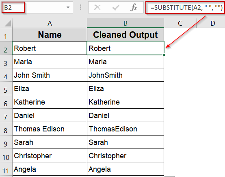Click the formula bar resize dots handle
The width and height of the screenshot is (225, 177).
click(81, 7)
